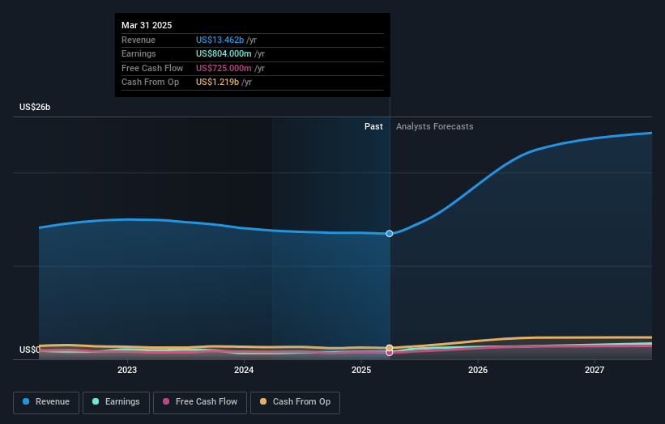
Task: Click the 2023 x-axis label
Action: click(x=127, y=370)
